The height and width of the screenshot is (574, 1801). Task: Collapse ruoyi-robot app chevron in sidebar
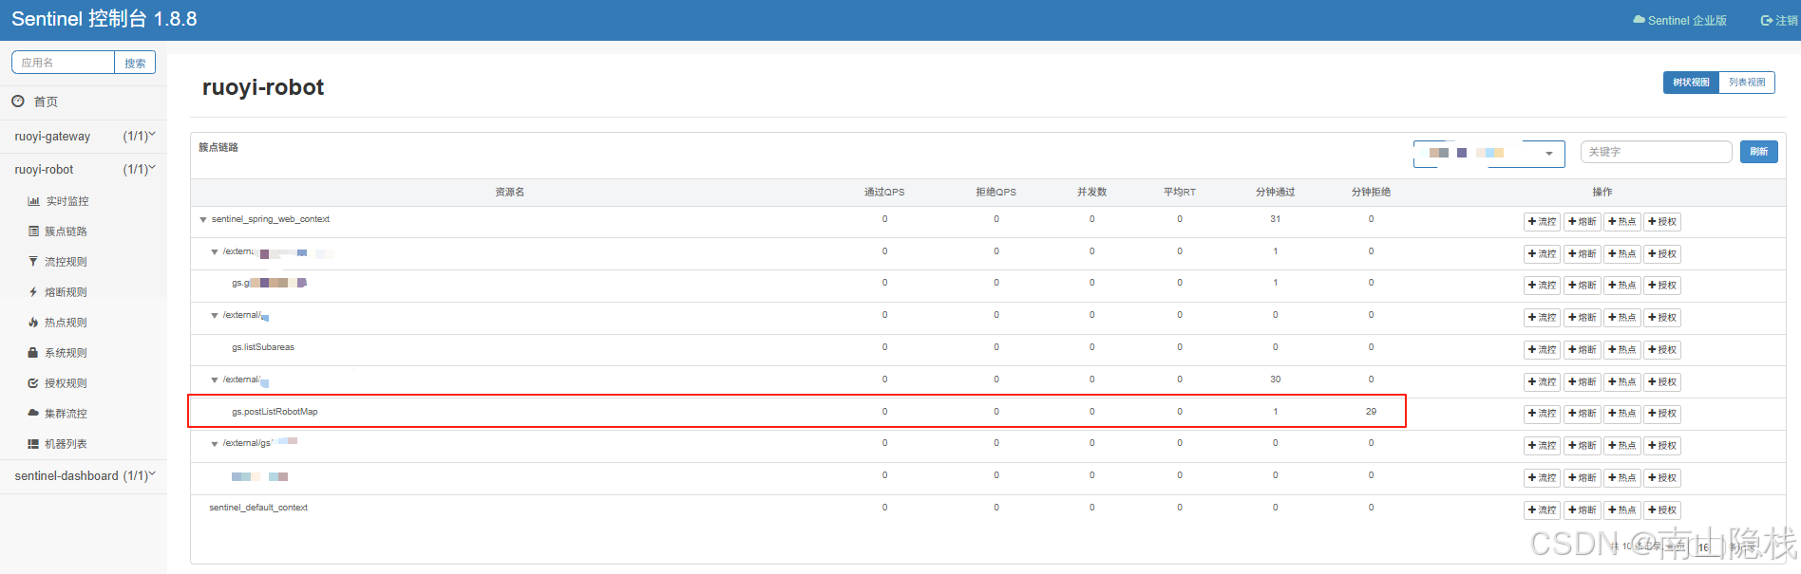tap(152, 169)
